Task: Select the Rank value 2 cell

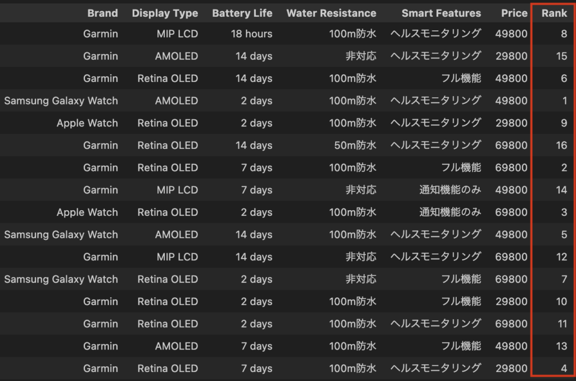Action: pyautogui.click(x=564, y=168)
